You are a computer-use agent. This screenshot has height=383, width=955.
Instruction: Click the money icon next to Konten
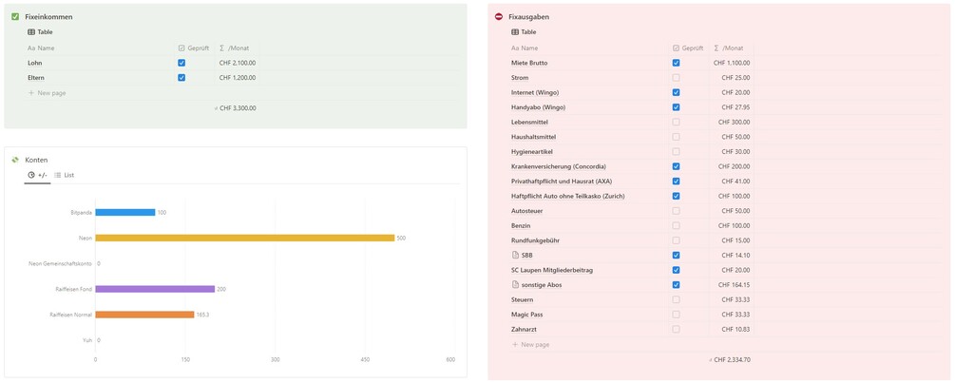coord(15,160)
